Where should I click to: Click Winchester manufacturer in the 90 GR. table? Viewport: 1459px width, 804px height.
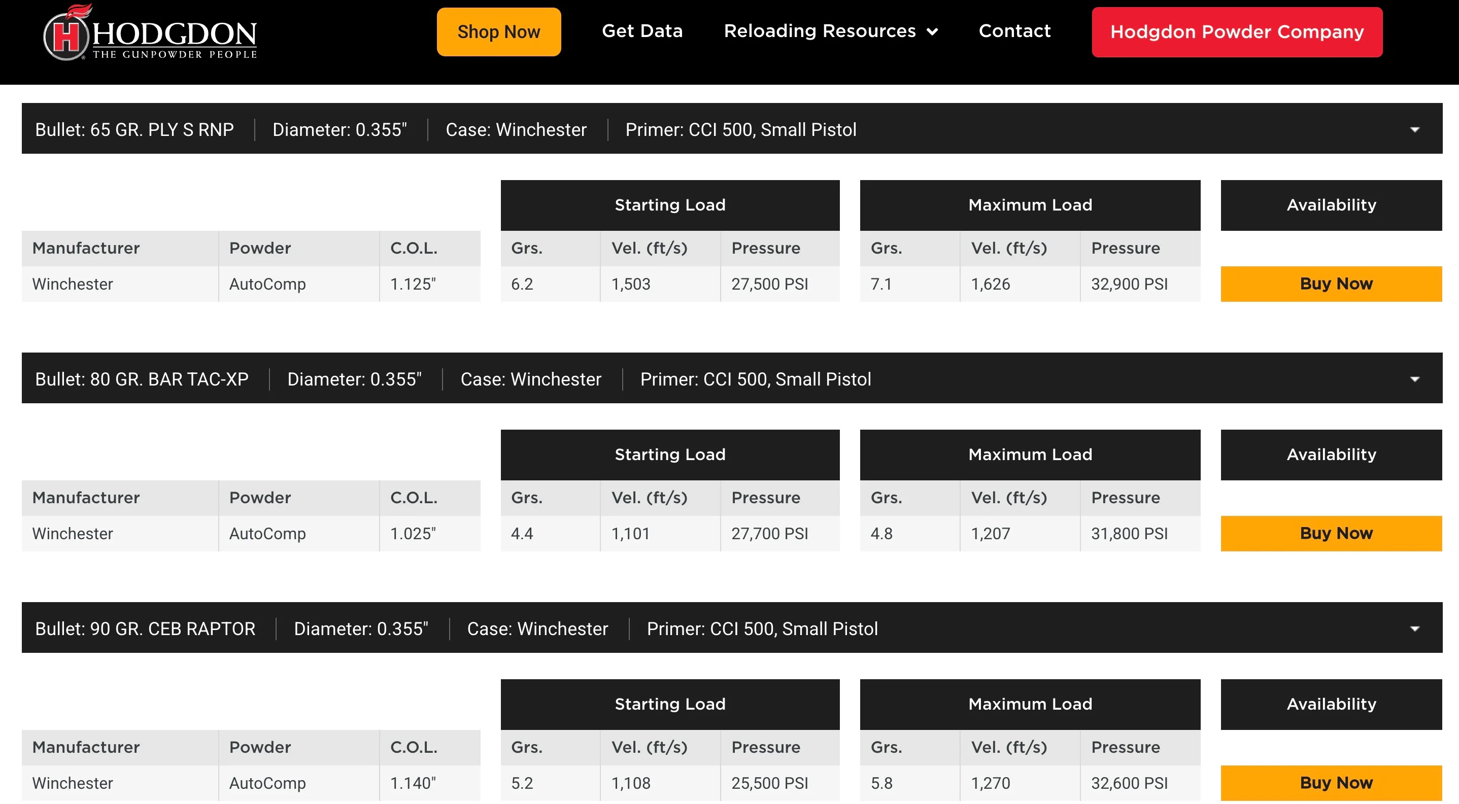[73, 783]
